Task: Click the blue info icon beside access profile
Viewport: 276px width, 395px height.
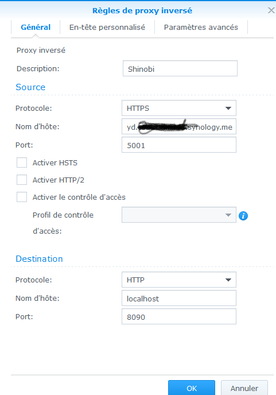Action: pyautogui.click(x=243, y=216)
